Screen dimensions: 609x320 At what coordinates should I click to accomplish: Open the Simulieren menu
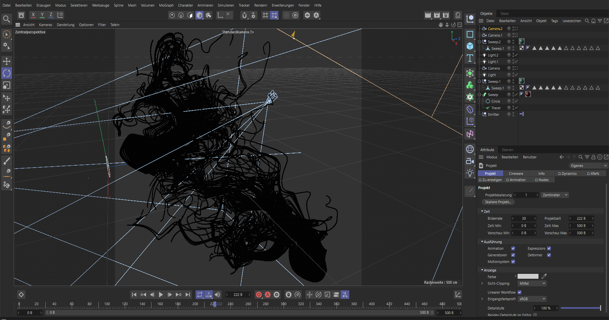[x=226, y=5]
